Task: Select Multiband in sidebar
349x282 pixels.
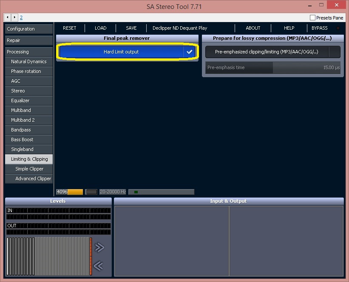Action: click(x=29, y=110)
